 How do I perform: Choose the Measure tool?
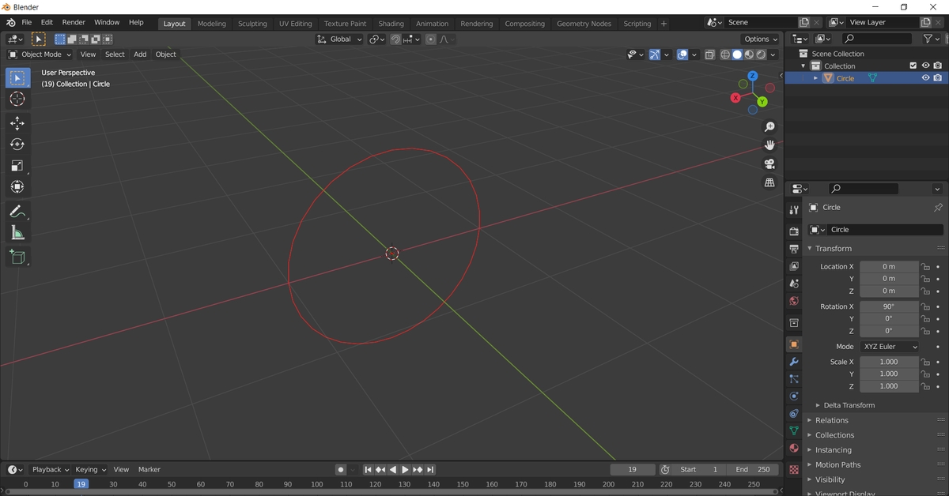tap(17, 233)
